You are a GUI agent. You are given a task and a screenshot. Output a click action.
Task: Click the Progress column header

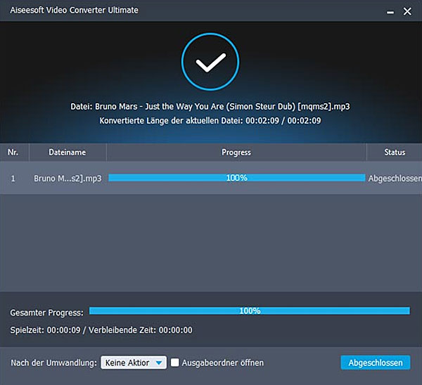tap(236, 152)
